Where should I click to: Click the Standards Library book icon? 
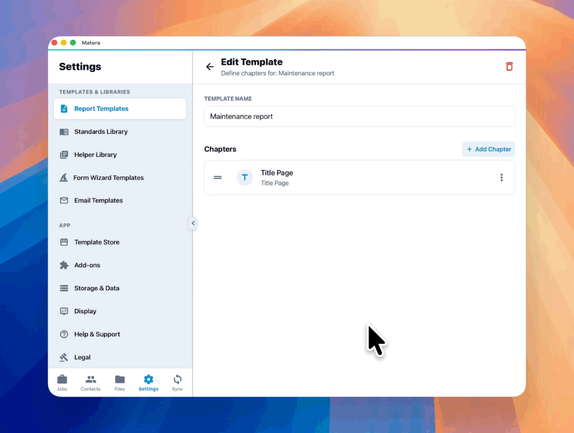click(64, 132)
